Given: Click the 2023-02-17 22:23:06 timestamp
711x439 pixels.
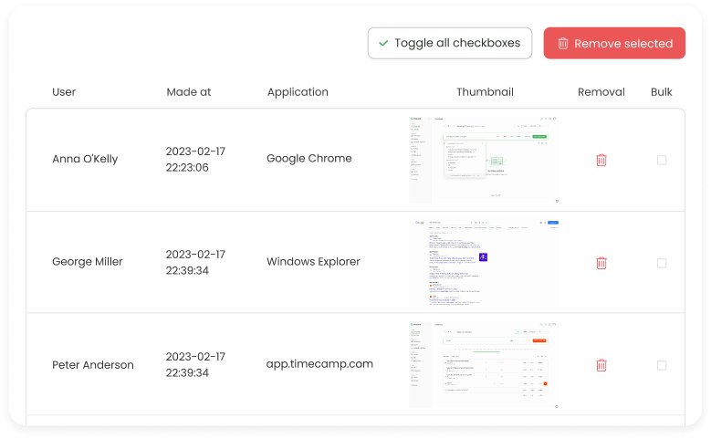Looking at the screenshot, I should pyautogui.click(x=195, y=159).
